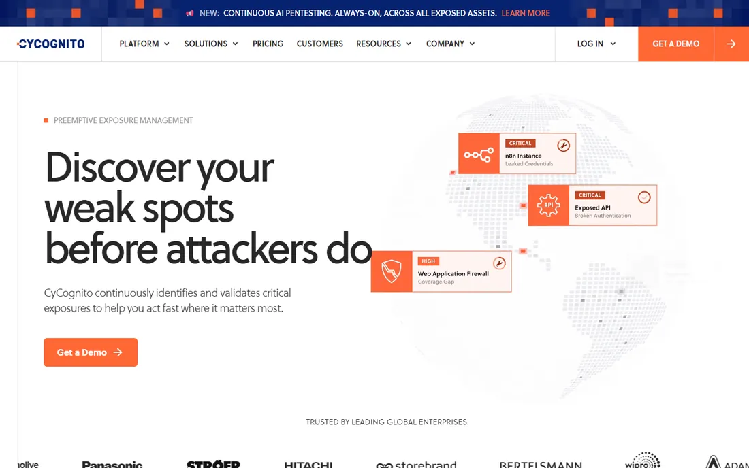Click the CyCognito logo

tap(50, 44)
